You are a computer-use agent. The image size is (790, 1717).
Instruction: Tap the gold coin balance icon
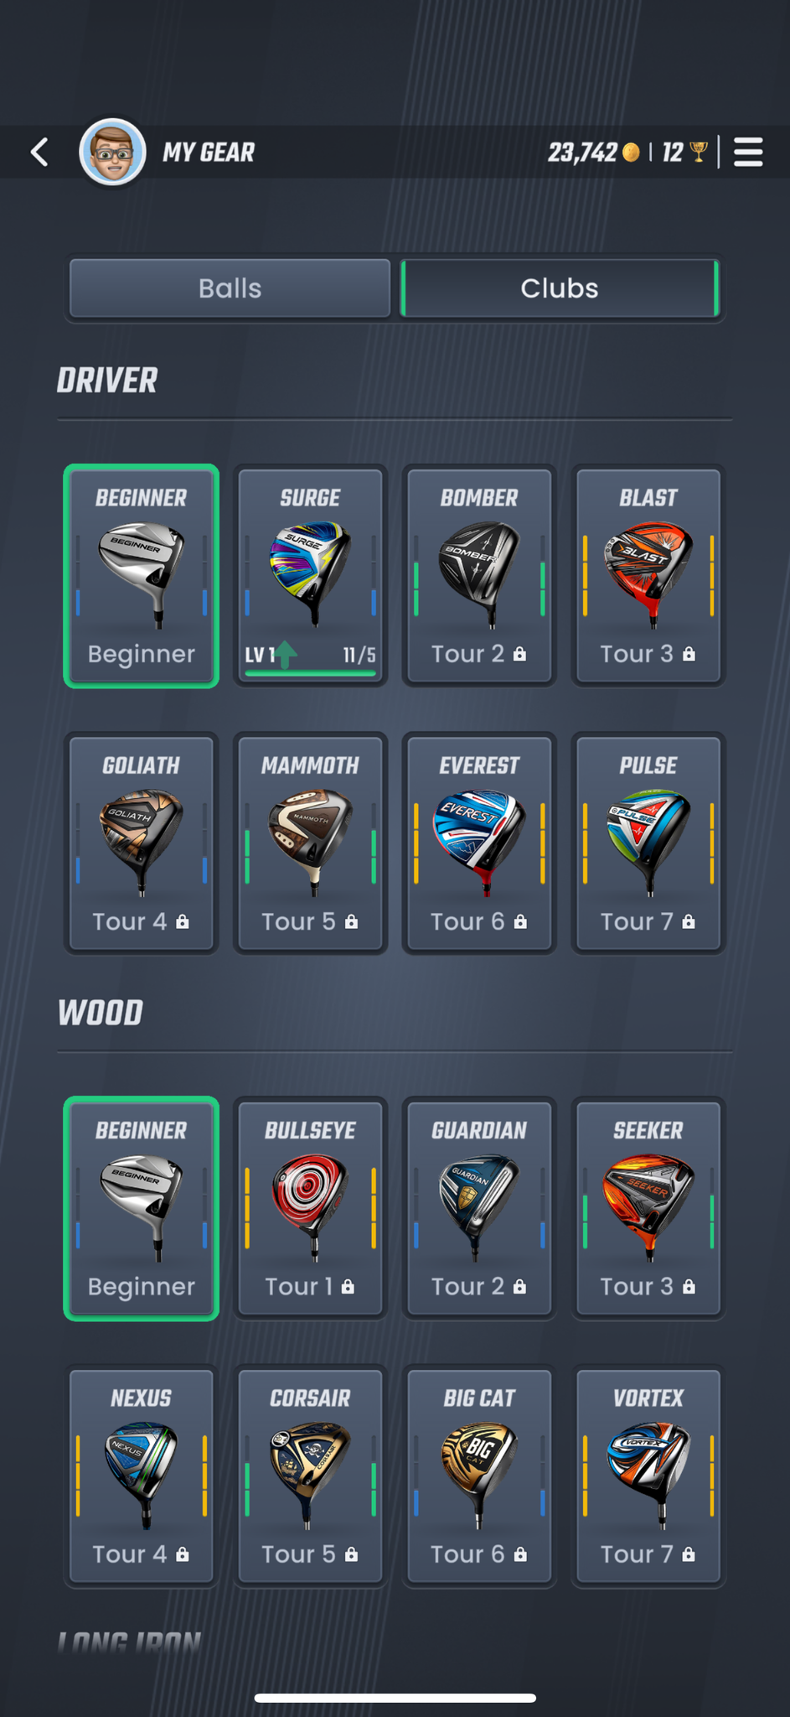(632, 152)
